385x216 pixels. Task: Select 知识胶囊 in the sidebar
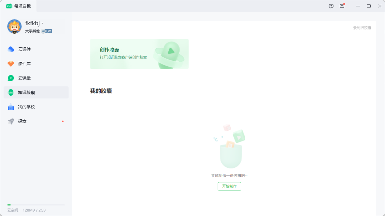pos(36,92)
